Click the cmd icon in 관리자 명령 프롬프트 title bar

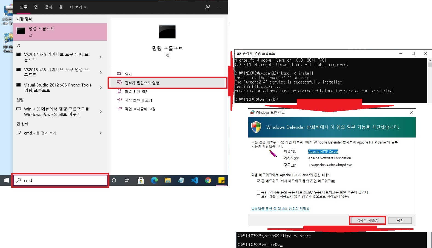pos(239,53)
